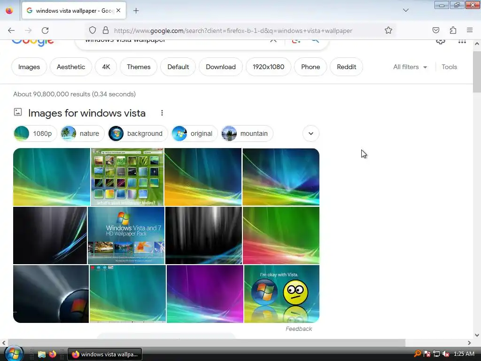The width and height of the screenshot is (481, 361).
Task: Open the Windows Start orb
Action: point(14,353)
